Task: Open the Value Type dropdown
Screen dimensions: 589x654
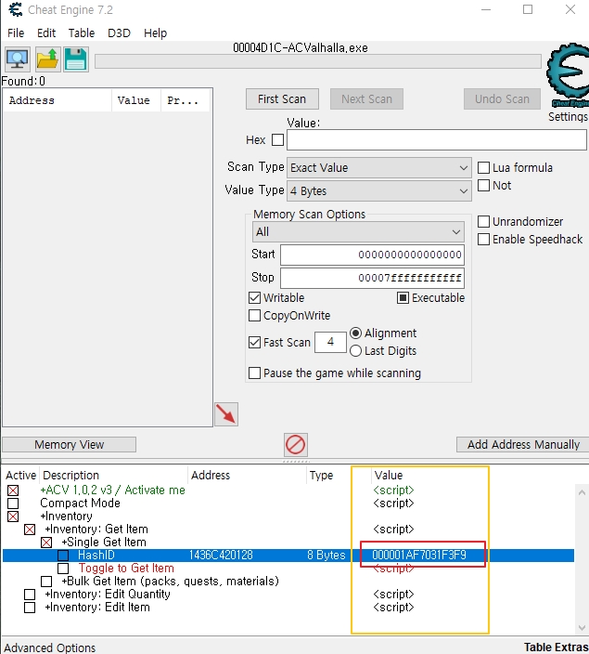Action: click(379, 191)
